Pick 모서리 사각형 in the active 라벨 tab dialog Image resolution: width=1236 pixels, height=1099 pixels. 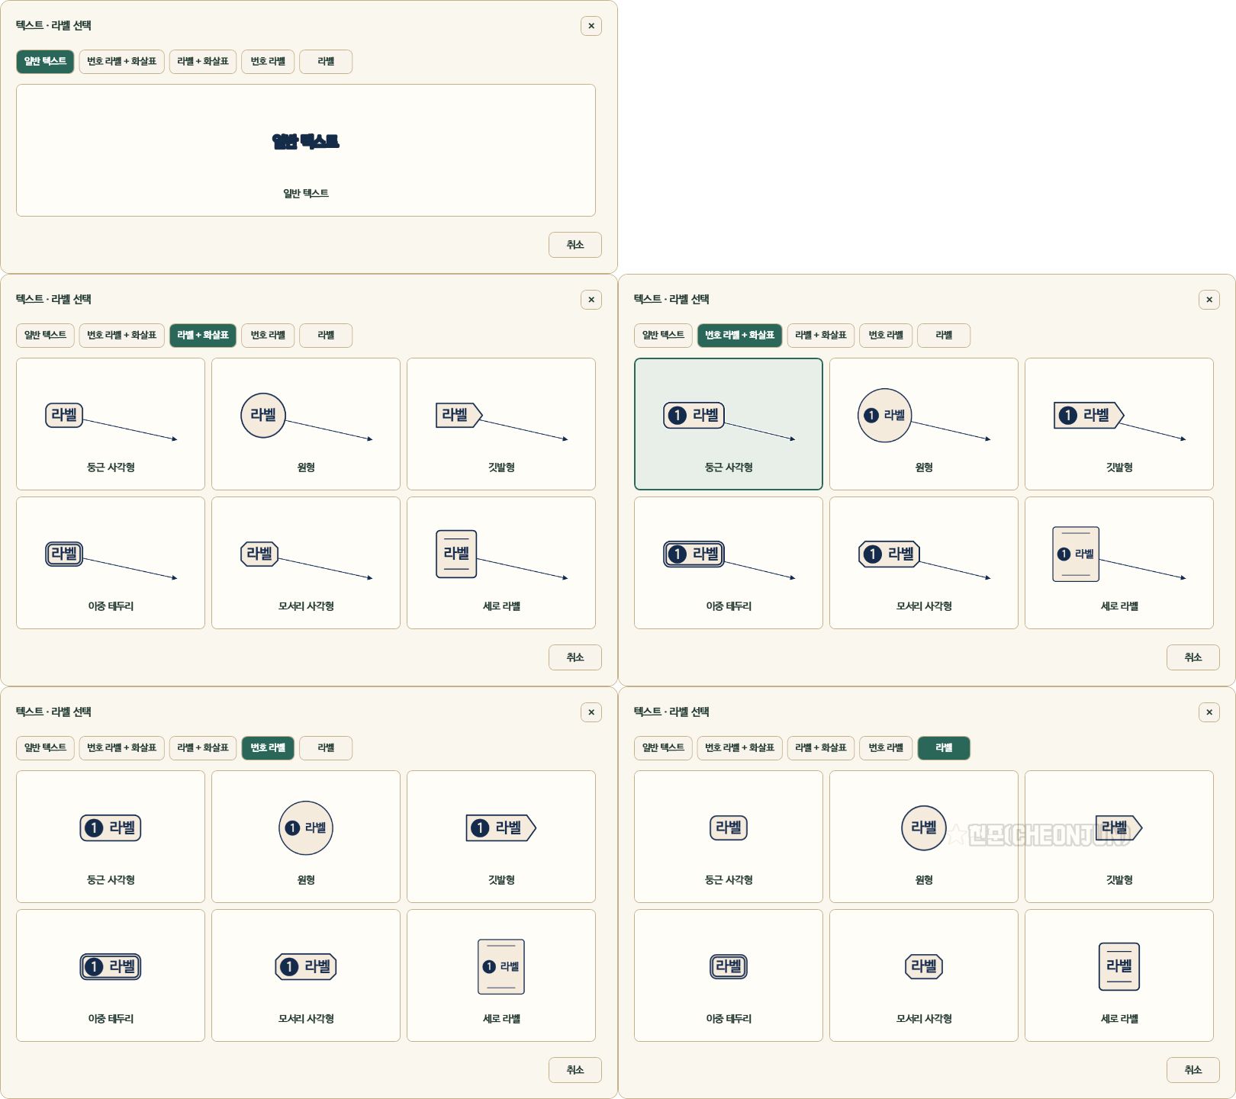924,975
